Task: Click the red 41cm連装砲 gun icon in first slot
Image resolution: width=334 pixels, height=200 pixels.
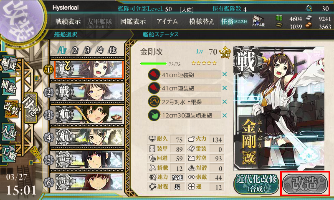Action: [154, 75]
